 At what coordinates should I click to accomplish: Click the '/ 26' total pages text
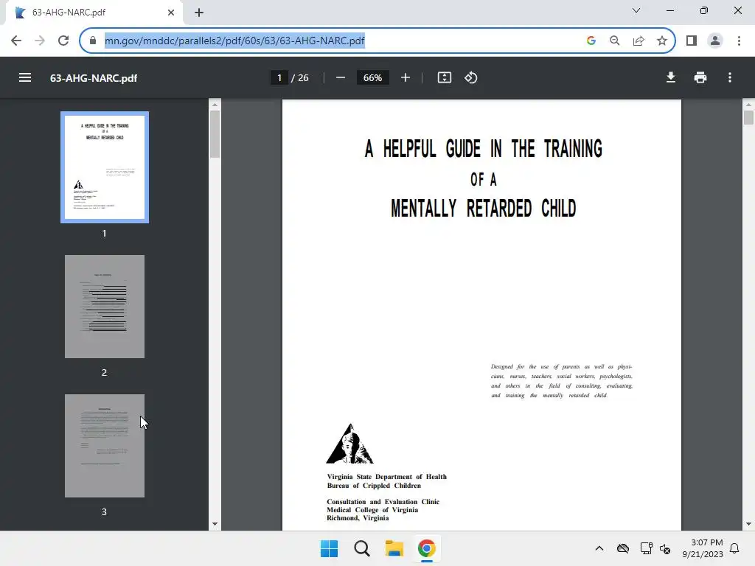point(299,77)
